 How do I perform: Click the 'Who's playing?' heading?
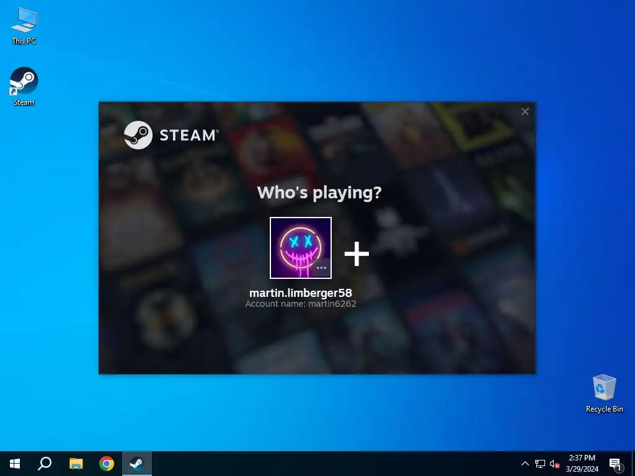point(319,193)
